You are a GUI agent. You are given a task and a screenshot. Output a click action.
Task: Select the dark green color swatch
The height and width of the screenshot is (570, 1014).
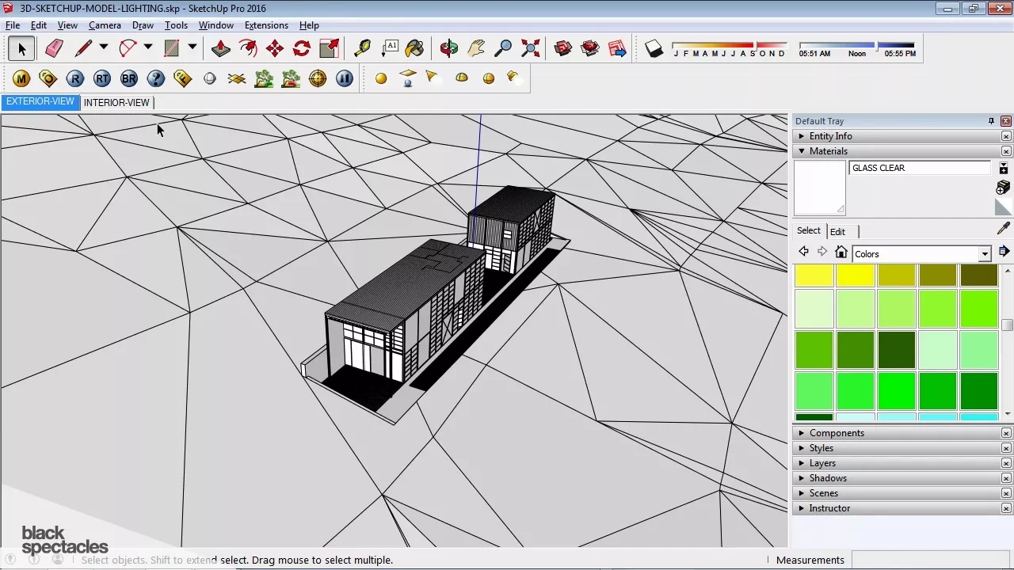897,350
